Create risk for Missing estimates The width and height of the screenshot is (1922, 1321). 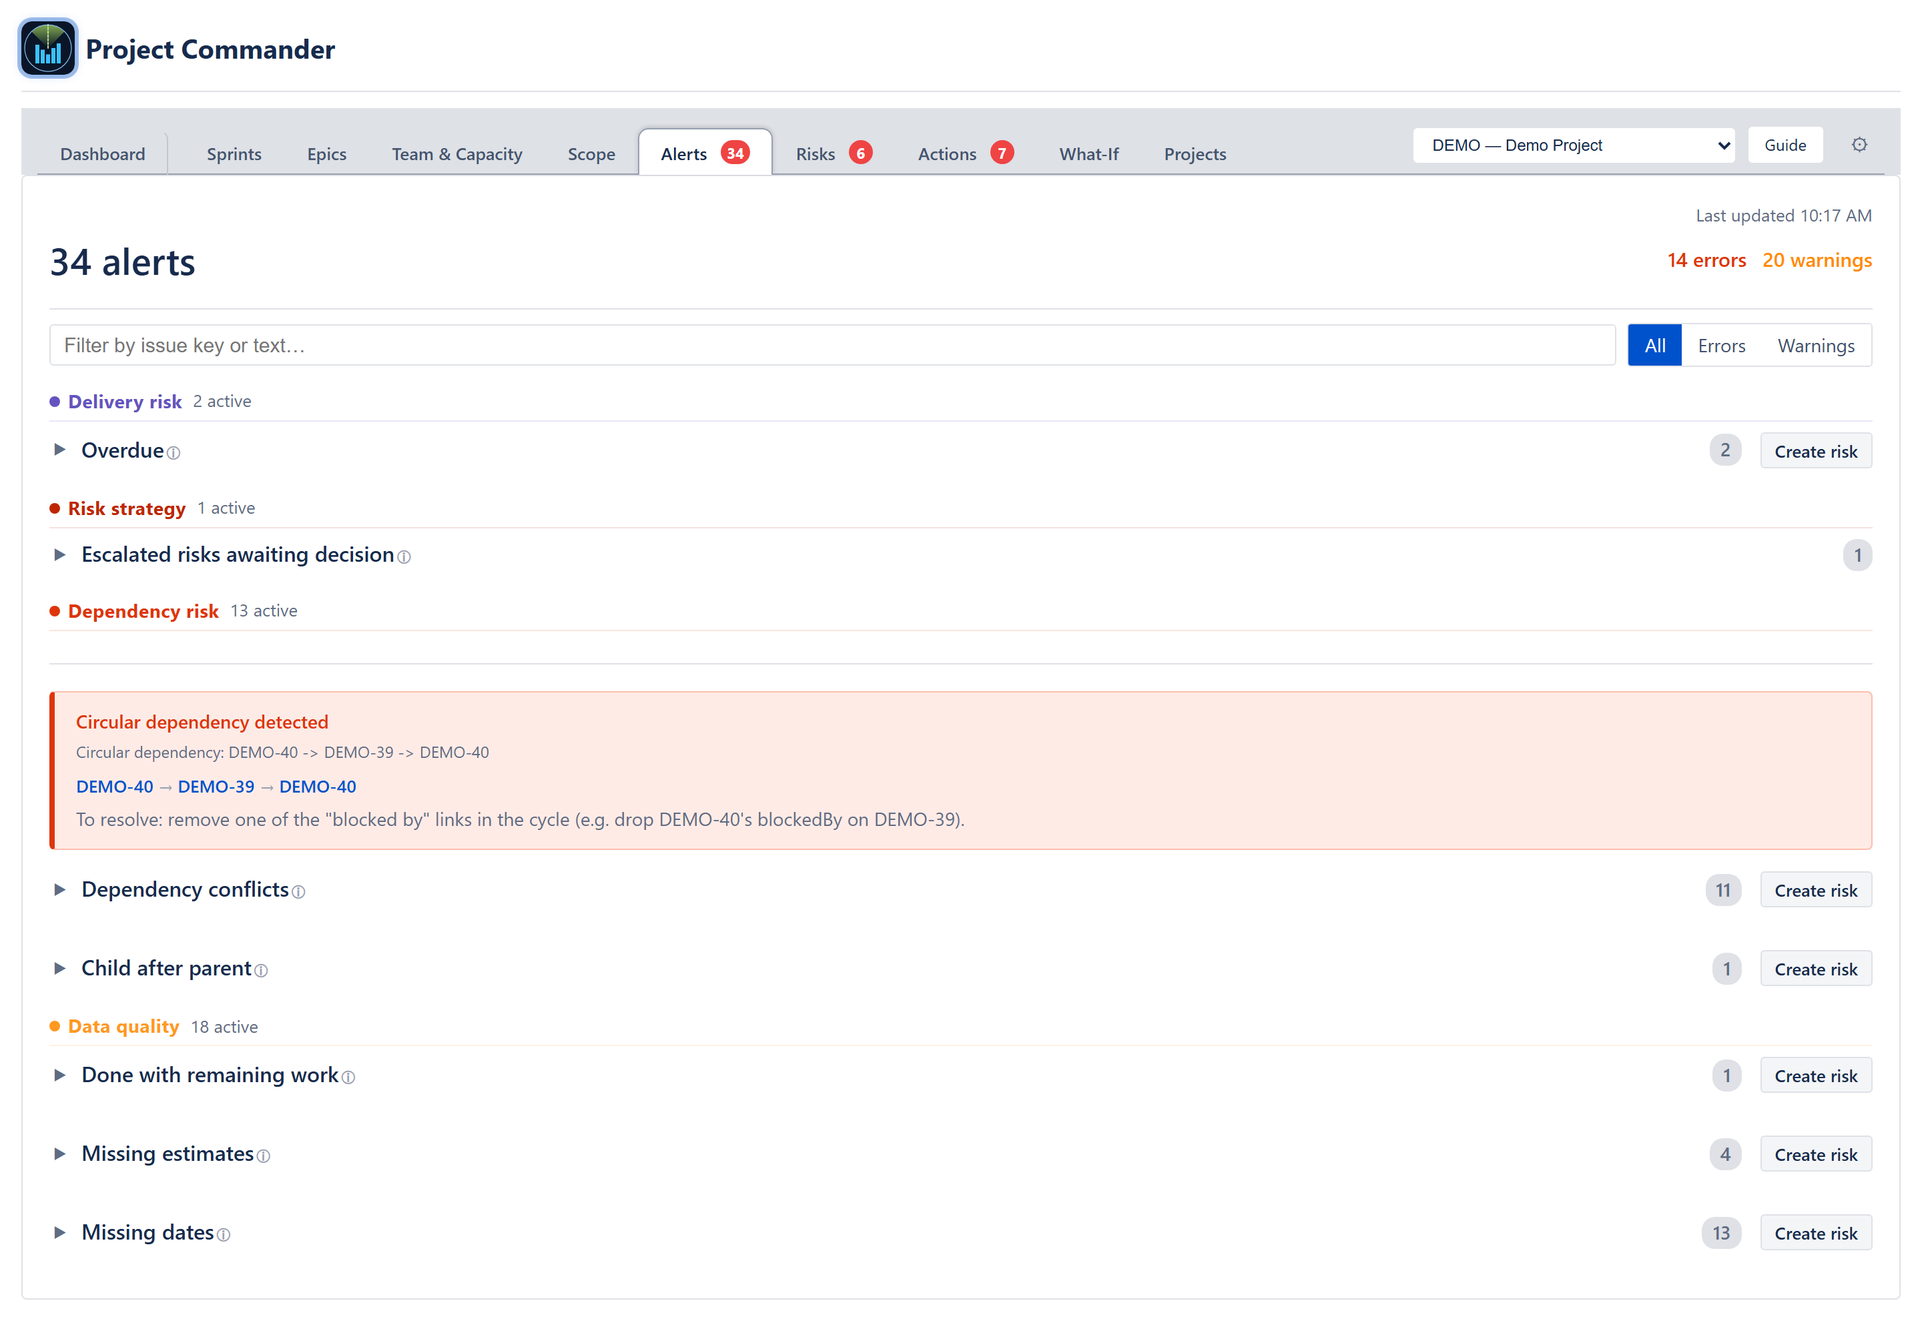pos(1815,1155)
